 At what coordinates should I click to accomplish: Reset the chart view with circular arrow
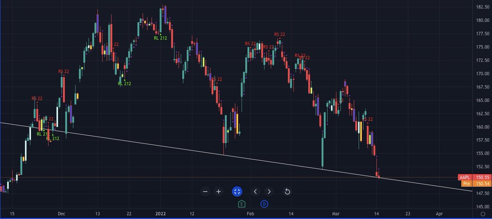(x=287, y=192)
